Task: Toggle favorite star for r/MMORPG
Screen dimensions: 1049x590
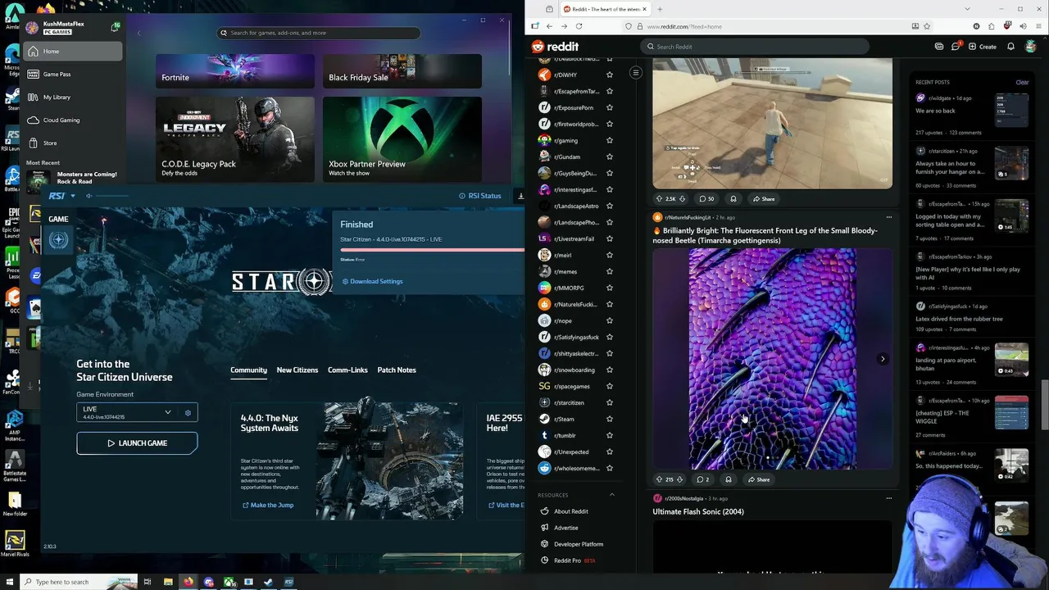Action: click(x=609, y=288)
